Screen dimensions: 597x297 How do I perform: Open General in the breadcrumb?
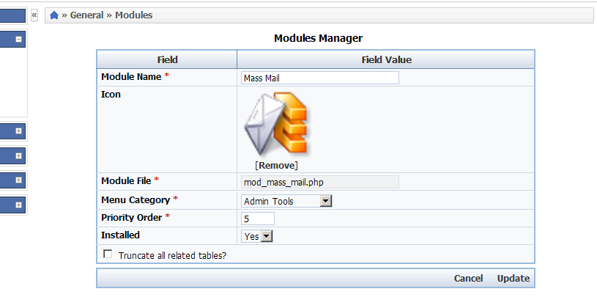pos(87,15)
